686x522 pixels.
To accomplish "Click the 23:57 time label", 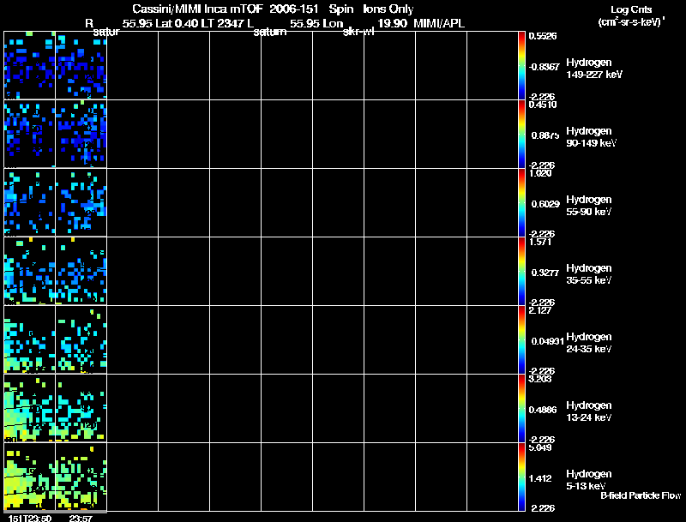I will [x=81, y=518].
